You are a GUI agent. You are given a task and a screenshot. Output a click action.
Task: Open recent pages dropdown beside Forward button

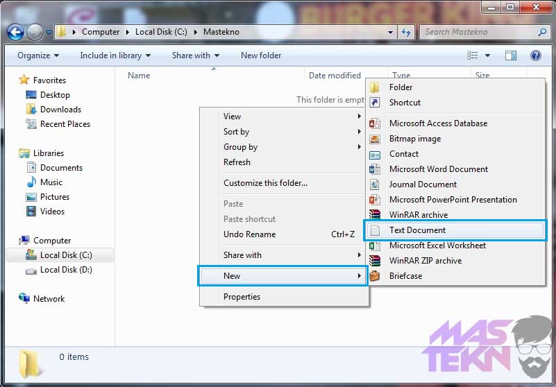49,32
